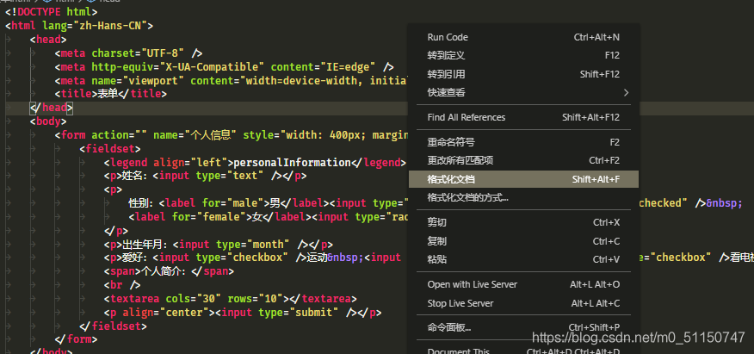Select Stop Live Server
754x354 pixels.
(x=523, y=303)
